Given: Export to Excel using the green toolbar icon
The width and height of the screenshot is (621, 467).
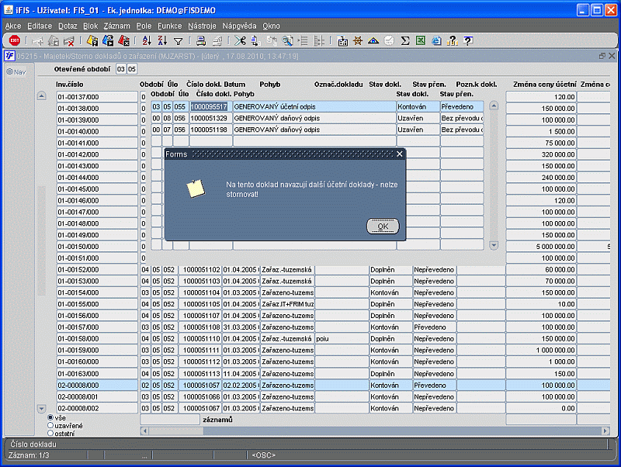Looking at the screenshot, I should point(421,40).
